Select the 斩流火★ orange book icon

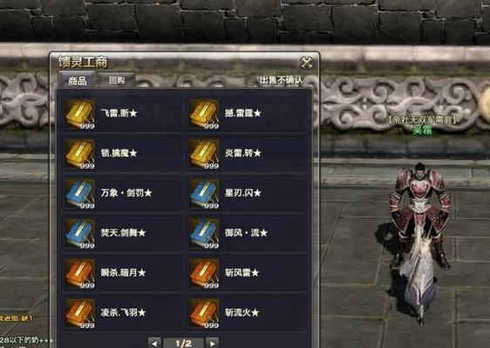(x=204, y=313)
